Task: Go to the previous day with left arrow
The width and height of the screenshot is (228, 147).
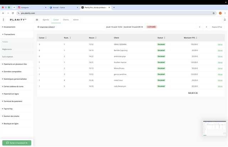Action: 199,27
